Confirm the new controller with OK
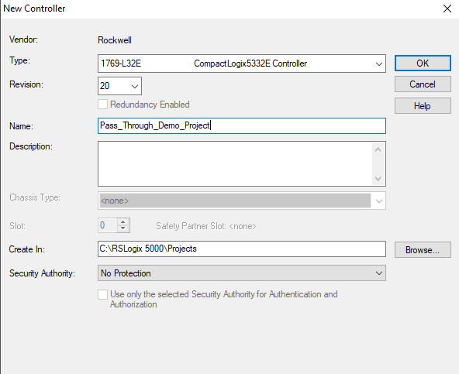459x374 pixels. click(423, 63)
